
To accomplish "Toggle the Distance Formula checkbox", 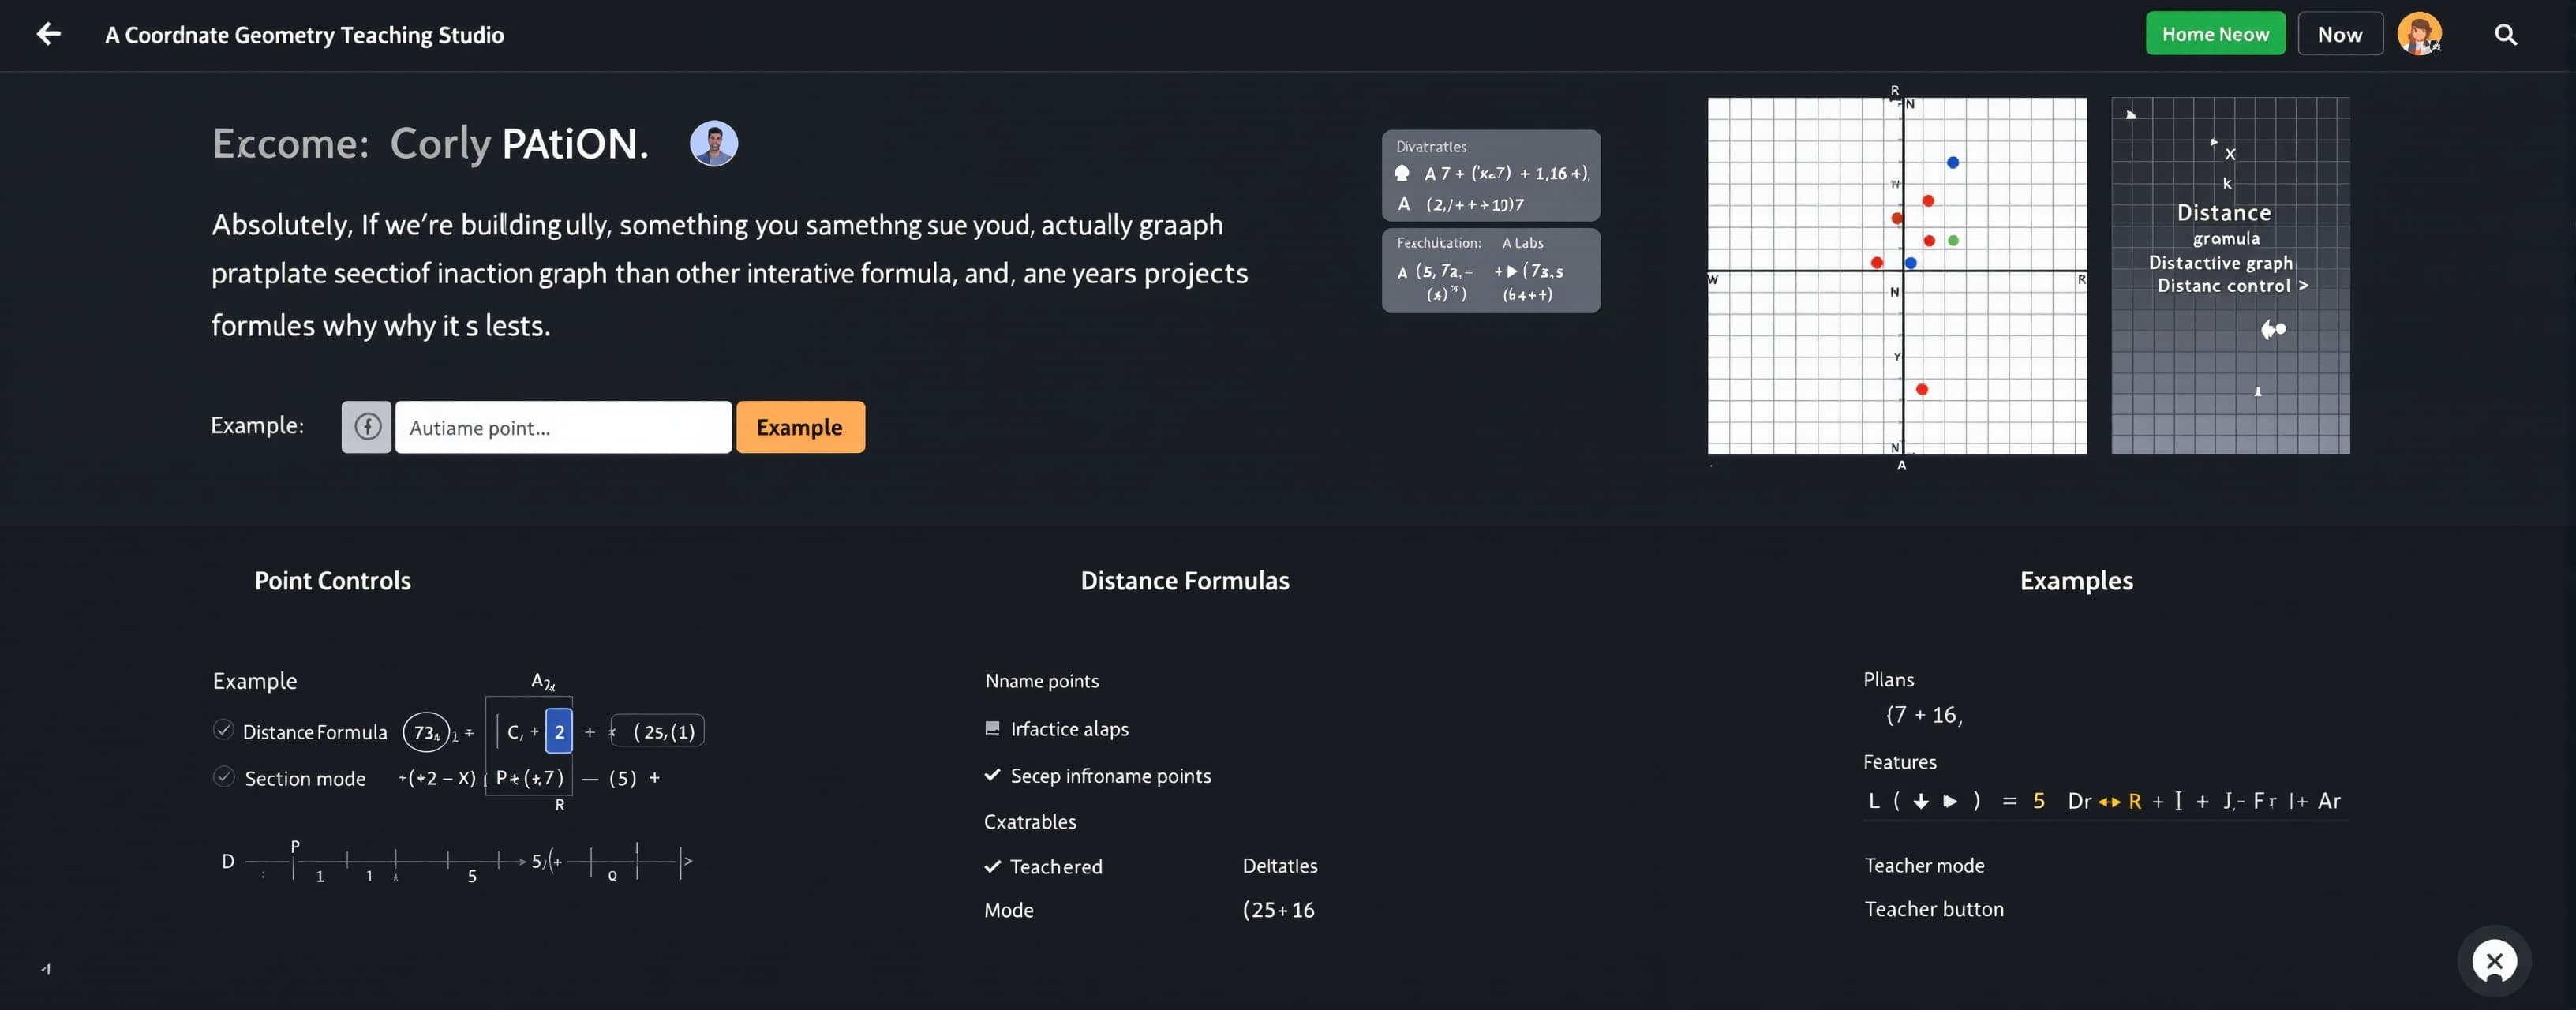I will tap(224, 730).
